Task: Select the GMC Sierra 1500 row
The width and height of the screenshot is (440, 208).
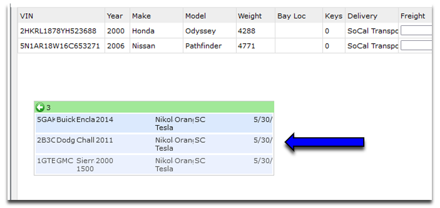Action: coord(154,165)
